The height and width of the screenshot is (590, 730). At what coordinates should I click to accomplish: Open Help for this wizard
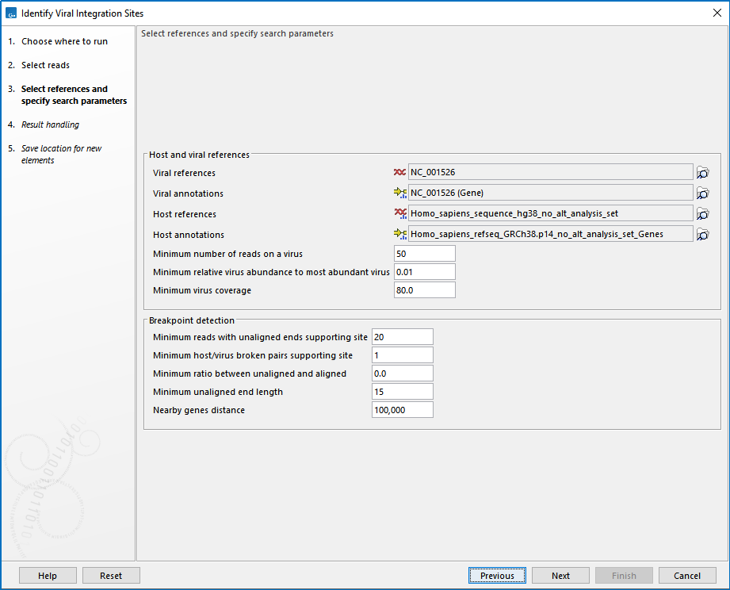coord(48,576)
